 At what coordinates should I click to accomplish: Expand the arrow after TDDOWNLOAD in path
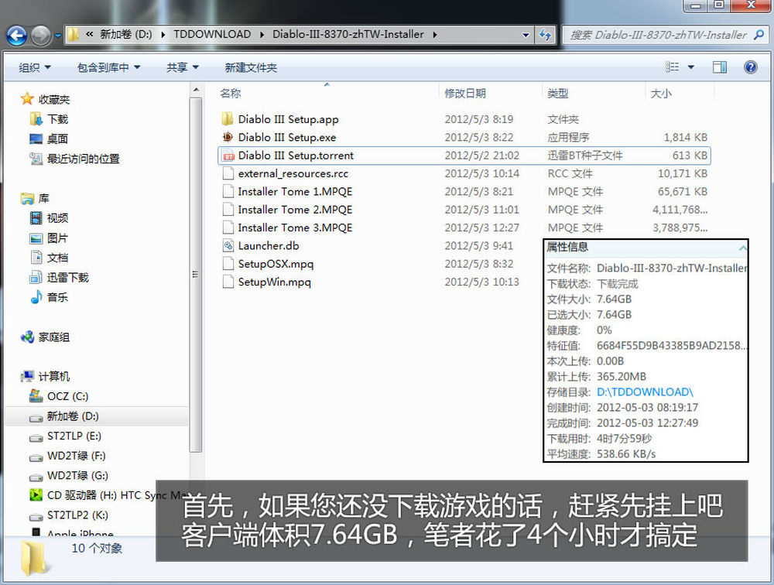(262, 35)
